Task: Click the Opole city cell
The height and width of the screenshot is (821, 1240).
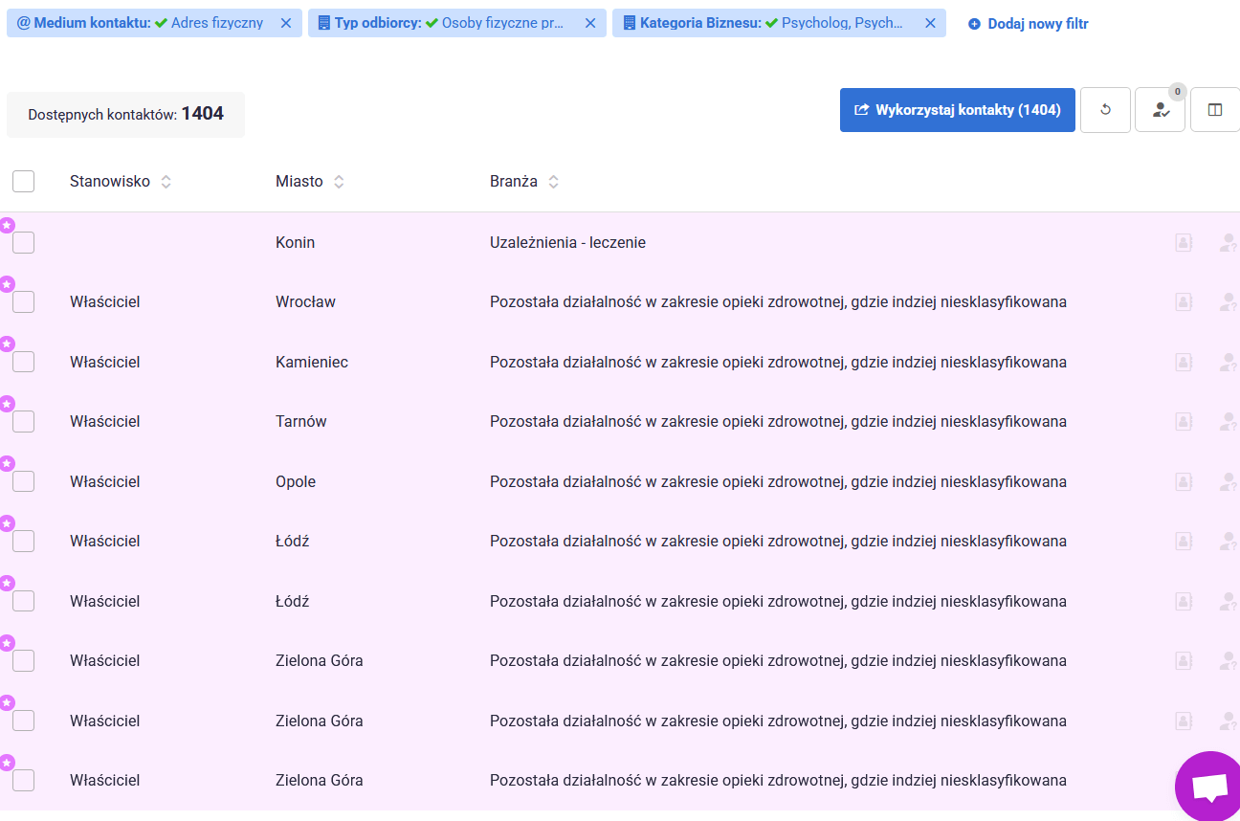Action: (x=296, y=481)
